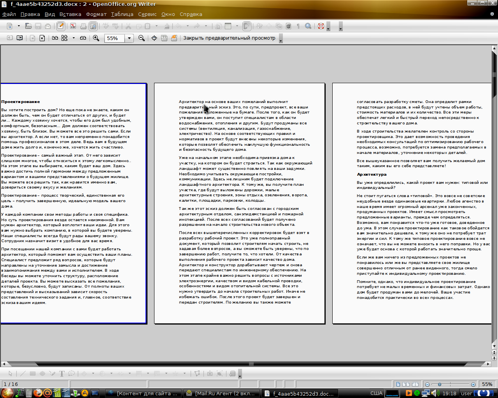This screenshot has height=398, width=498.
Task: Open the Сервис menu
Action: click(147, 14)
